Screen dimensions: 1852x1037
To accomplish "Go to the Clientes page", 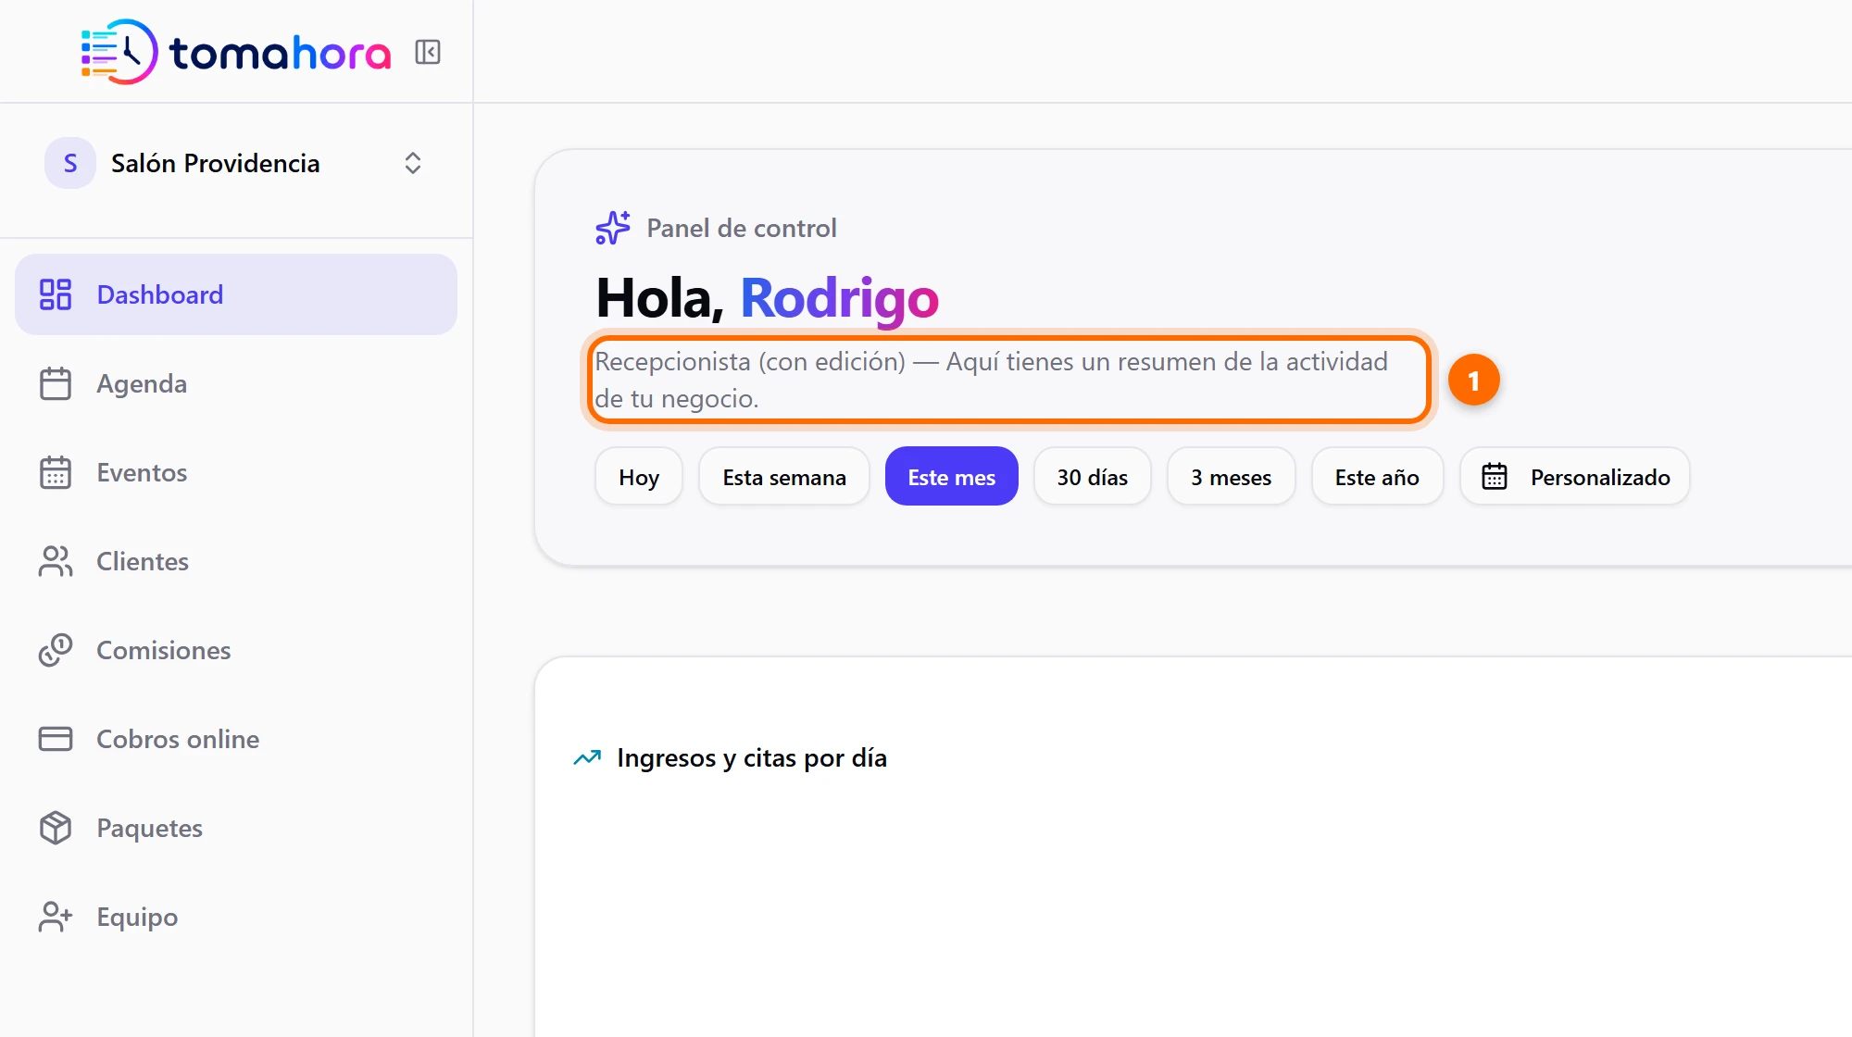I will tap(236, 561).
